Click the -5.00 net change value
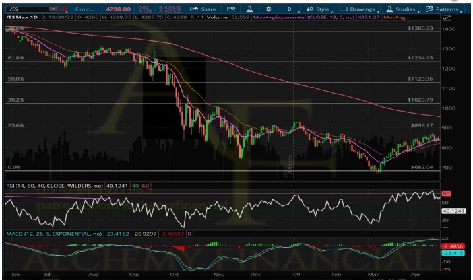The height and width of the screenshot is (280, 473). [142, 7]
